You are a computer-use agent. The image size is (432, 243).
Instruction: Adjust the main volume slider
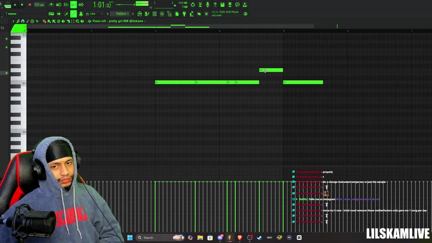click(x=126, y=4)
